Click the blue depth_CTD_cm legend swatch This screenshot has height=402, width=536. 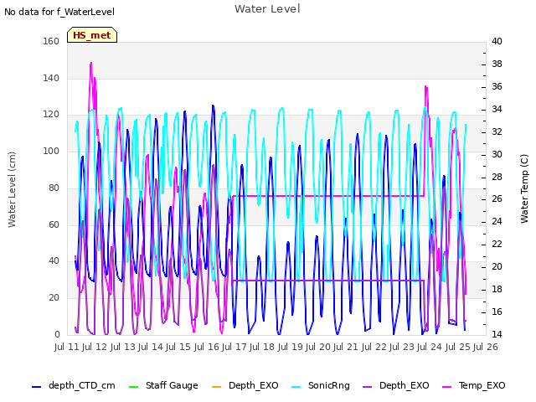(x=36, y=387)
